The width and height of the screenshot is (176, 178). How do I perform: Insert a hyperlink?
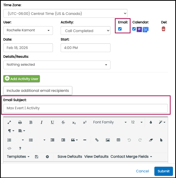(x=97, y=140)
